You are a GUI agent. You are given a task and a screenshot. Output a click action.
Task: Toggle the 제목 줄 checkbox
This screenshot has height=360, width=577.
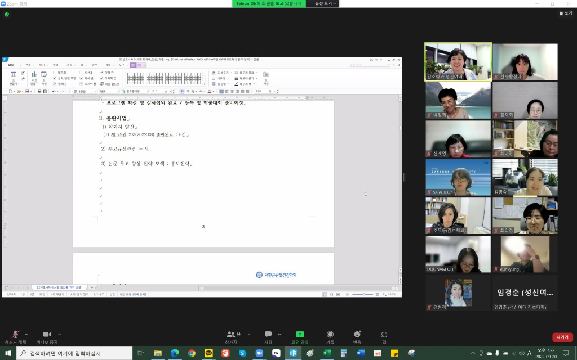[x=82, y=78]
